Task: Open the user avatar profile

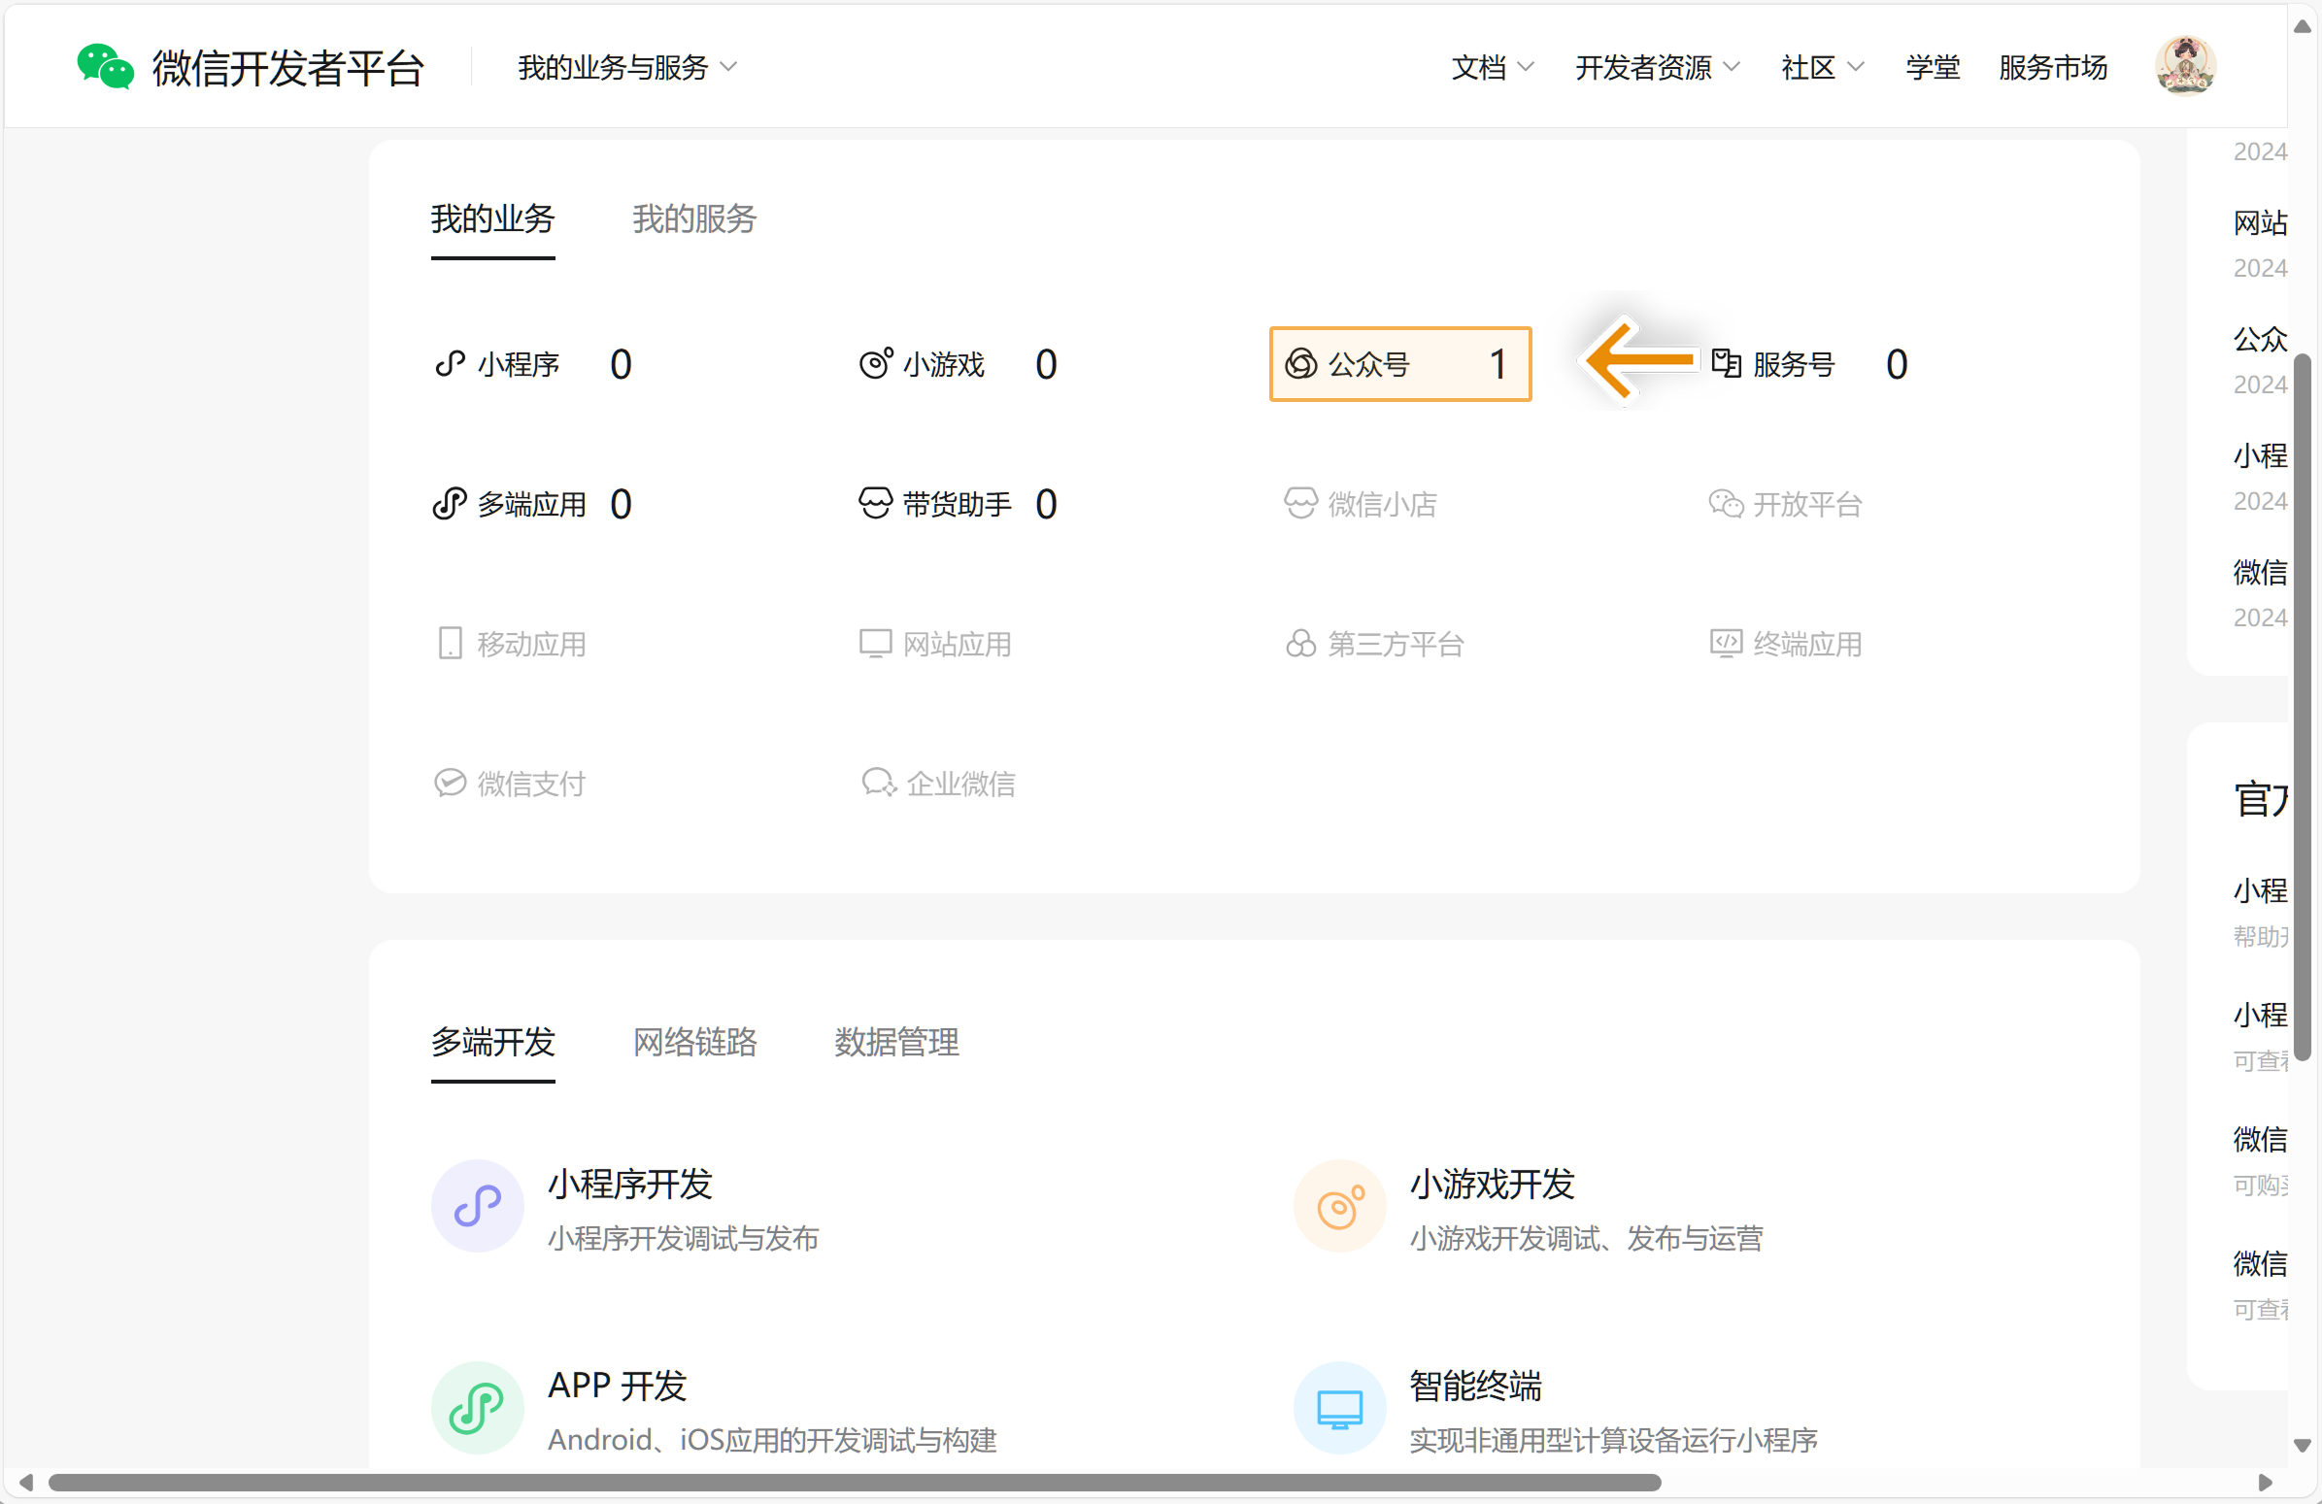Action: 2185,66
